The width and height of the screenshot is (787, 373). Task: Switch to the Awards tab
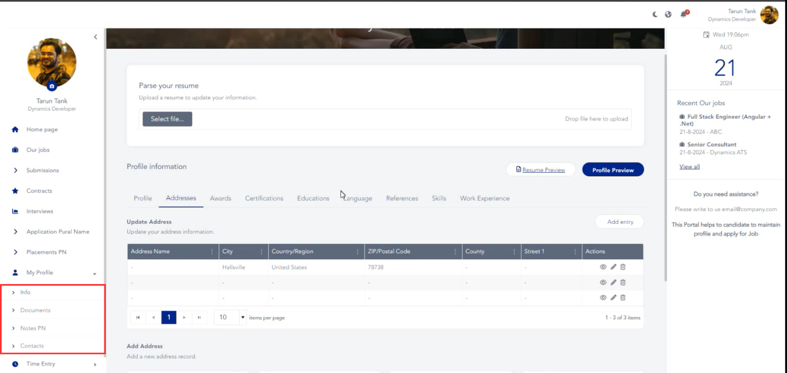[x=221, y=198]
